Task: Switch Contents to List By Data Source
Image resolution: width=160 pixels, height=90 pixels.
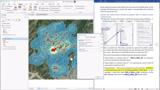Action: (x=6, y=20)
